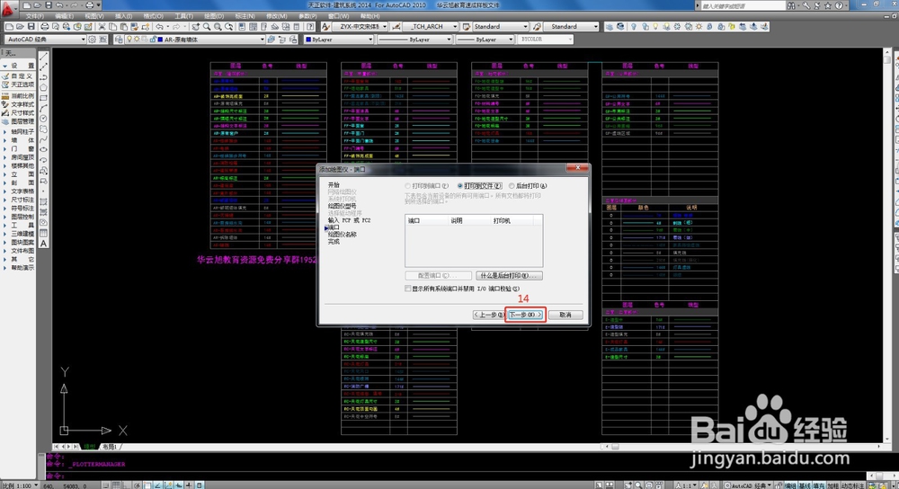The height and width of the screenshot is (489, 899).
Task: Open the Text Style manager icon
Action: (325, 27)
